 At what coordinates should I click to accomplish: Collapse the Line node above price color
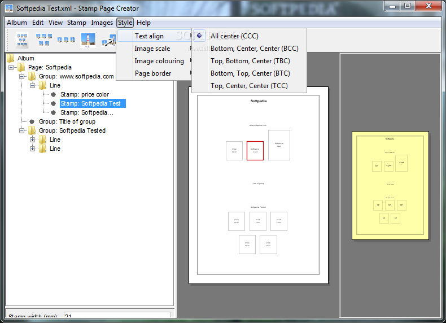point(32,85)
